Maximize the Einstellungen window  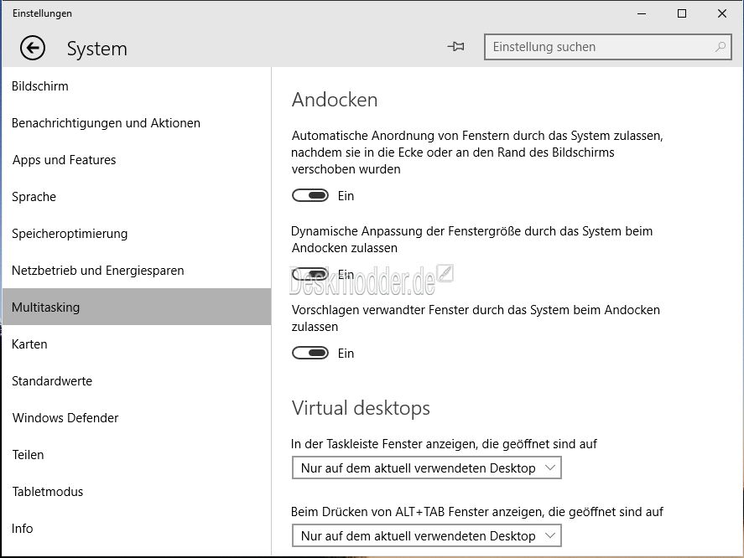tap(682, 13)
